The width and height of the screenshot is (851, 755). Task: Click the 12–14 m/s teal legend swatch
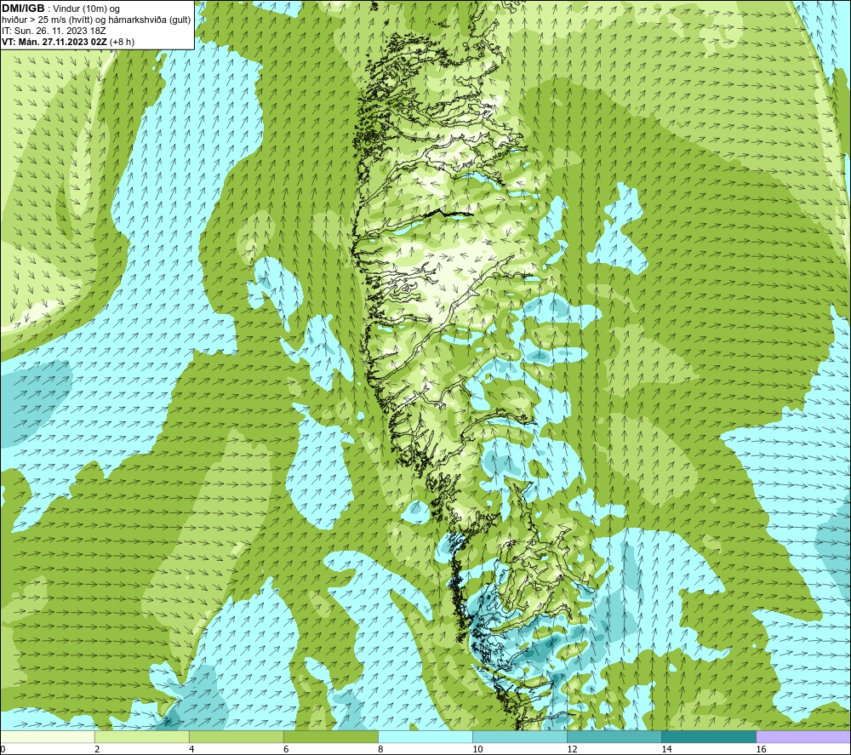pyautogui.click(x=614, y=736)
